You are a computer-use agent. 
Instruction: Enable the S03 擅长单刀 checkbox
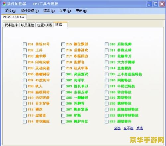(63, 86)
